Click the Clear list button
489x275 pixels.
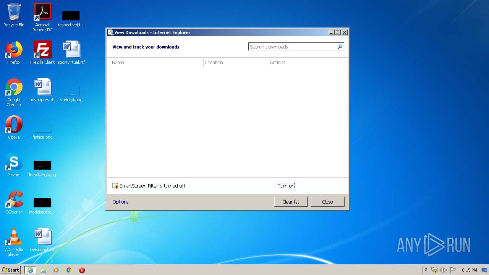(291, 202)
